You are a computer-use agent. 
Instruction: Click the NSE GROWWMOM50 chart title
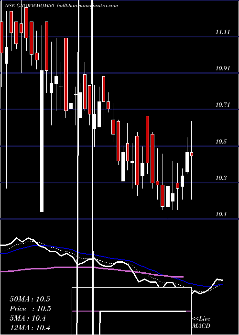(x=30, y=6)
